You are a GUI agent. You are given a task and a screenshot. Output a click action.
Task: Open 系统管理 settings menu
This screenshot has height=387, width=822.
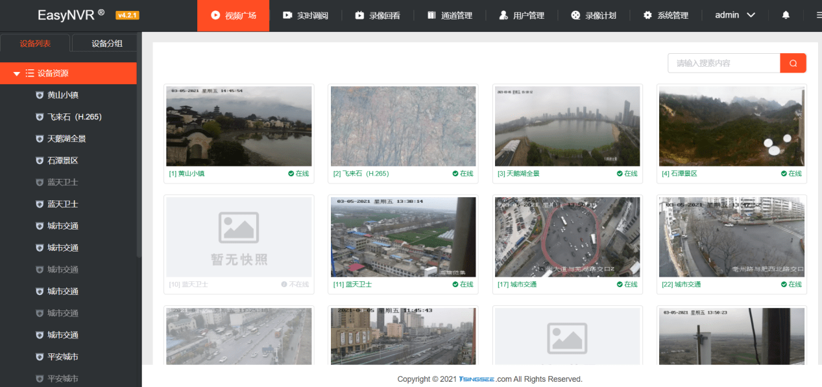tap(666, 16)
